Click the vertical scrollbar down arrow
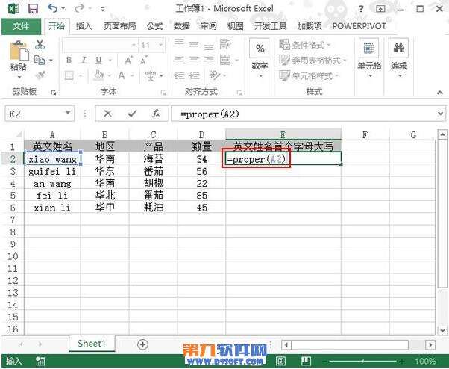Screen dimensions: 449x369 pyautogui.click(x=442, y=331)
